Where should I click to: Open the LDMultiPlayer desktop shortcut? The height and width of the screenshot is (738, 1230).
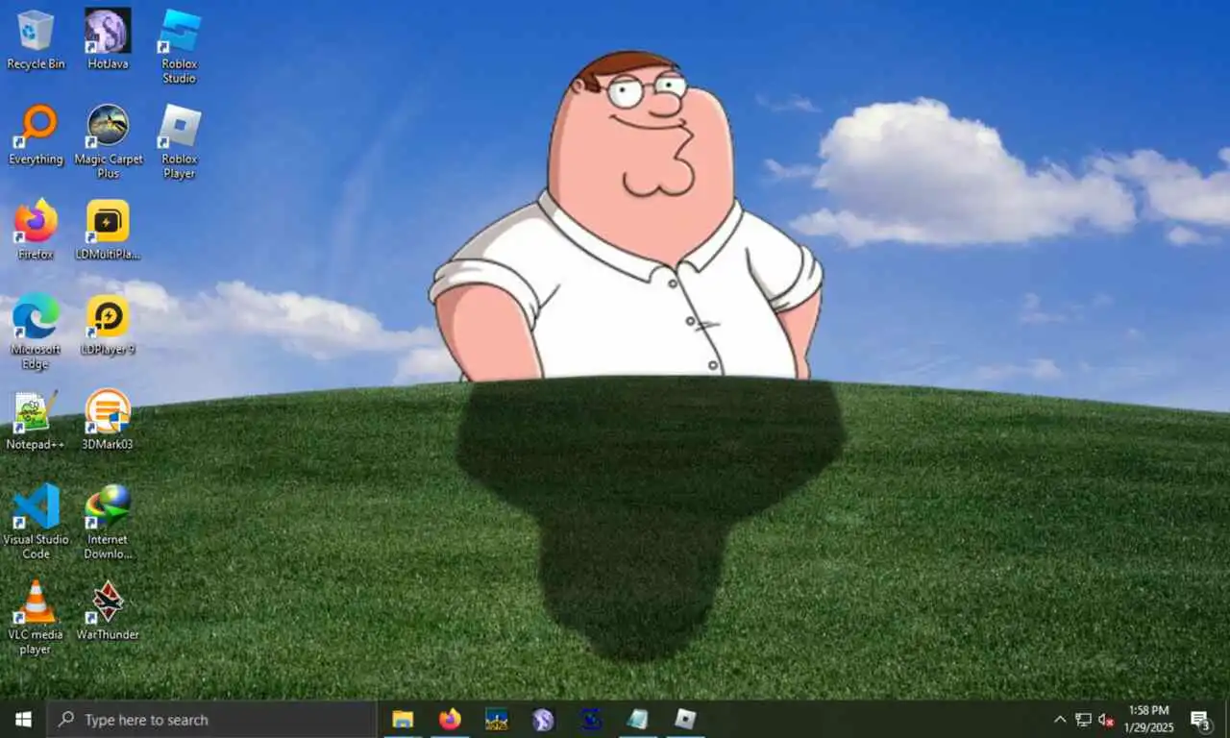[x=108, y=230]
